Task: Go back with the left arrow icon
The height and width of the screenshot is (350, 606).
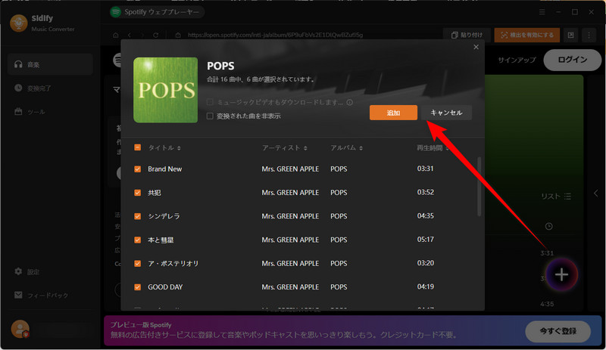Action: coord(130,35)
